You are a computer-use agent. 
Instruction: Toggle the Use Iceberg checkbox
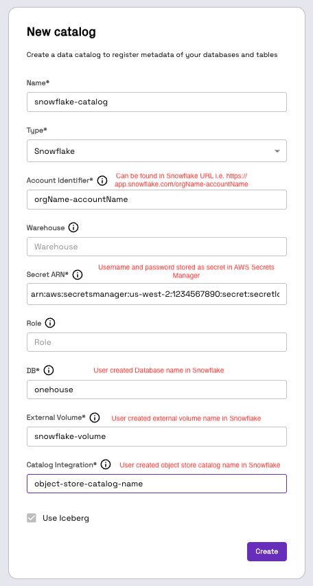32,518
